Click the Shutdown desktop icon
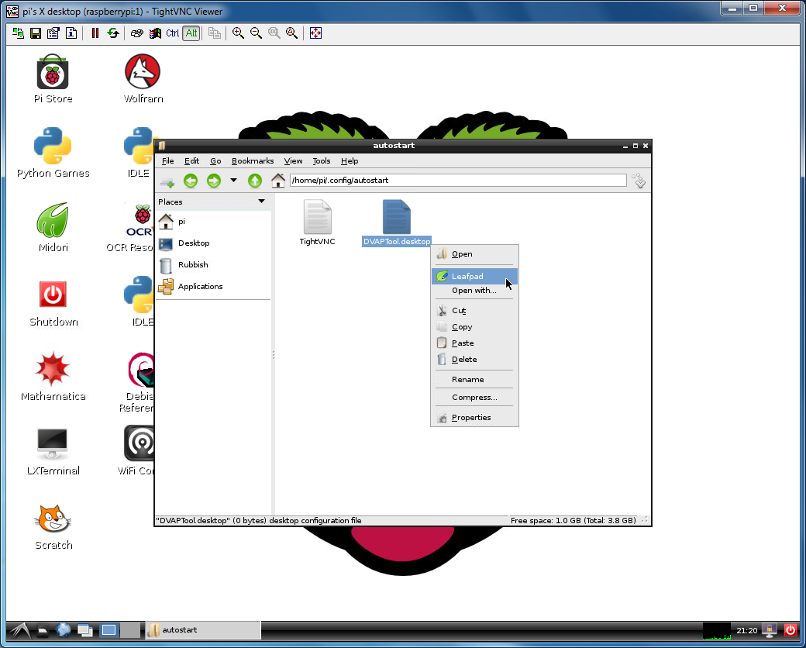806x648 pixels. point(53,303)
